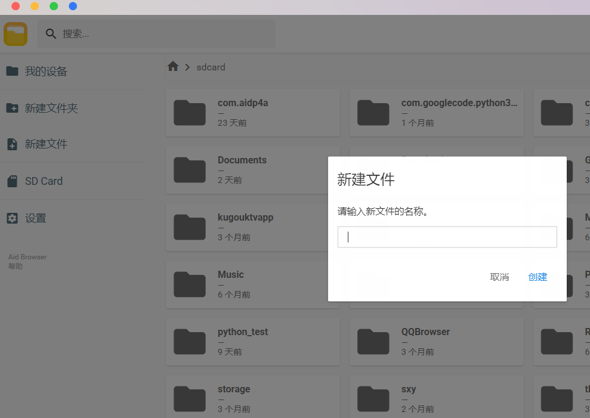Open the QQBrowser folder icon
590x418 pixels.
pos(373,342)
